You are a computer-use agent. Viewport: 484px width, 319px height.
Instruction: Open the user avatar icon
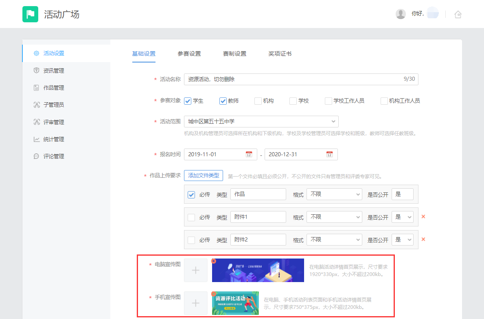[x=401, y=14]
